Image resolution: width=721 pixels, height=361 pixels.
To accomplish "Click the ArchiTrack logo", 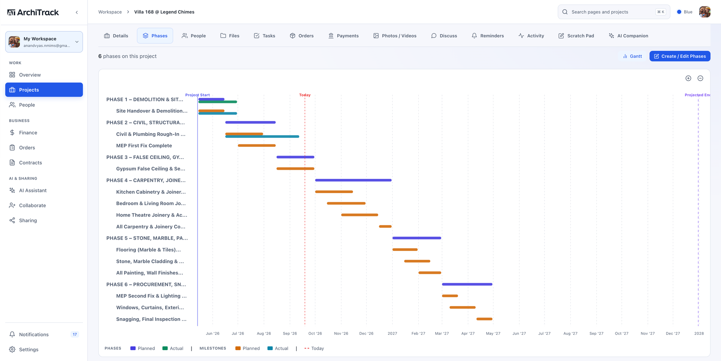I will pyautogui.click(x=33, y=12).
